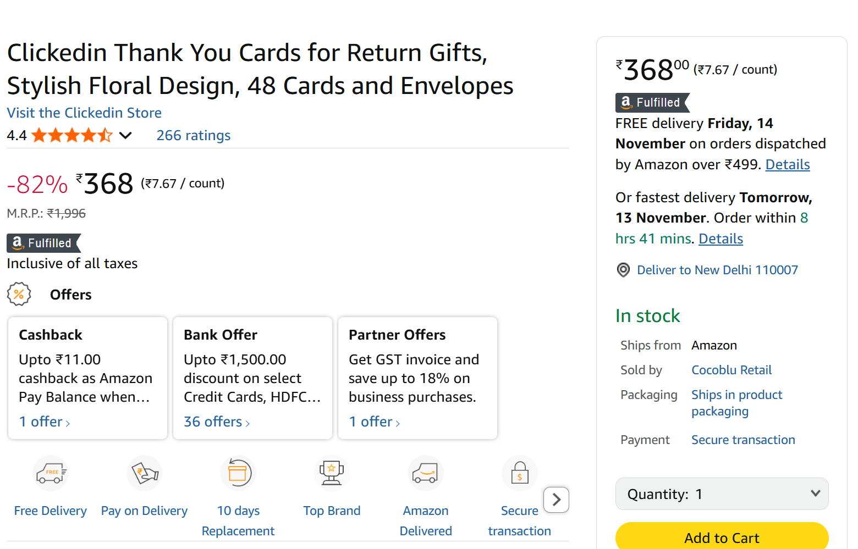The width and height of the screenshot is (858, 549).
Task: Visit the Clickedin Store
Action: tap(84, 113)
